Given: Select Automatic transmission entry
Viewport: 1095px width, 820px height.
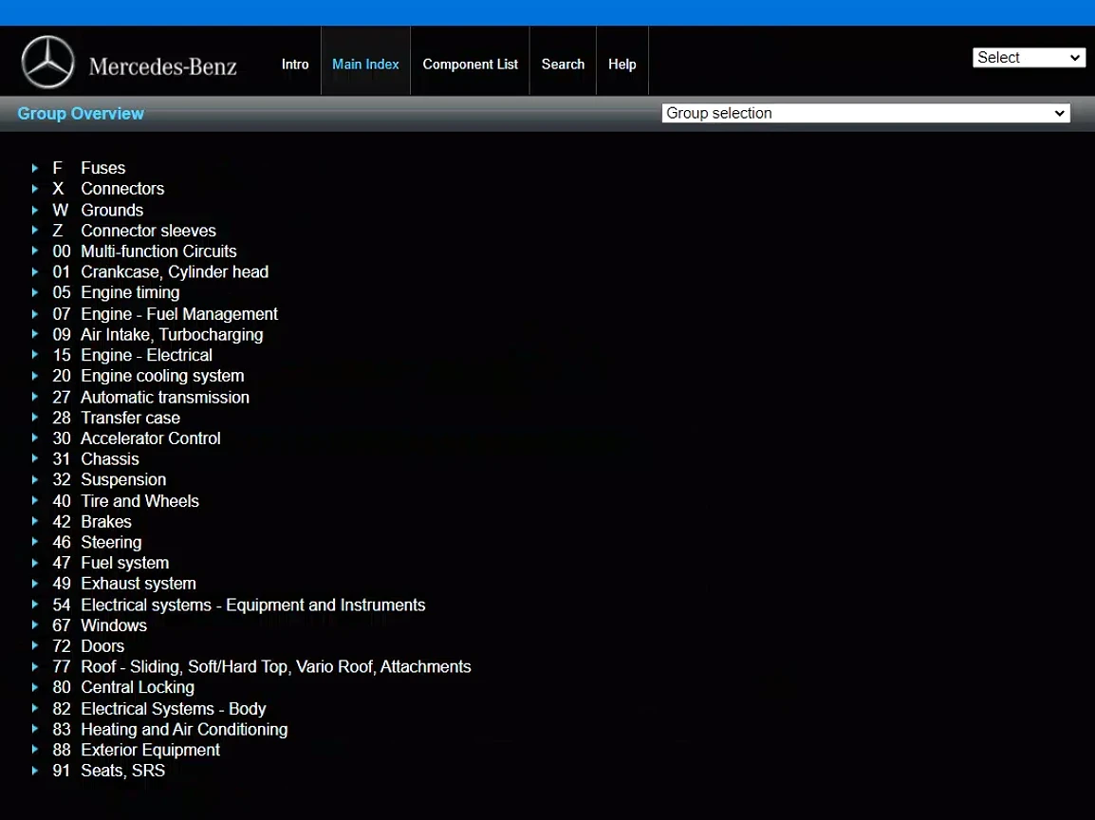Looking at the screenshot, I should 165,397.
